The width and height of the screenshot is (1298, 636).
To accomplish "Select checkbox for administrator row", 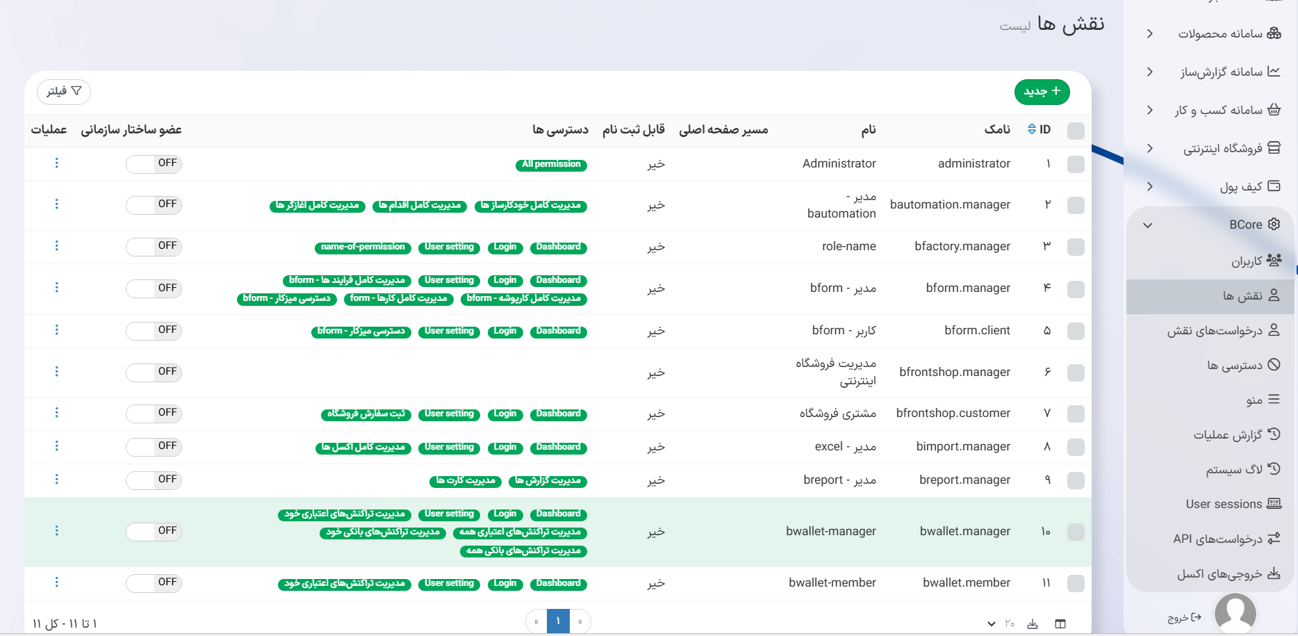I will (x=1076, y=164).
